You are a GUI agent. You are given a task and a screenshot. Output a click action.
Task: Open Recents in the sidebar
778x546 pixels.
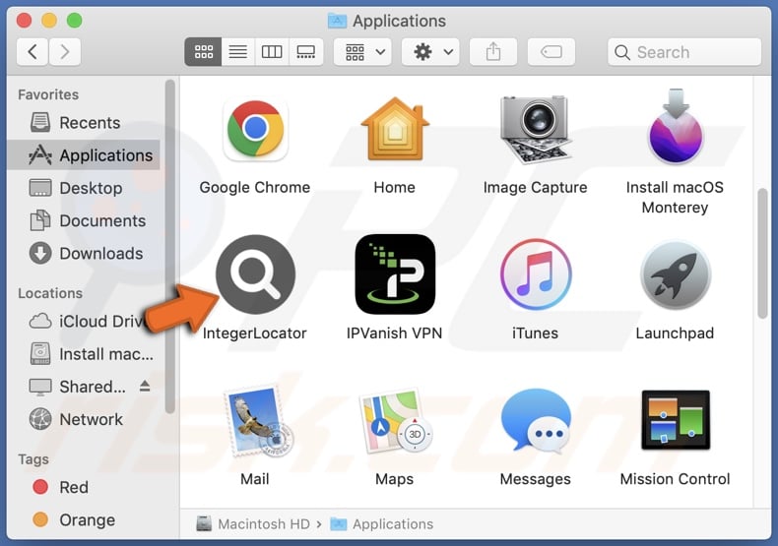coord(84,122)
